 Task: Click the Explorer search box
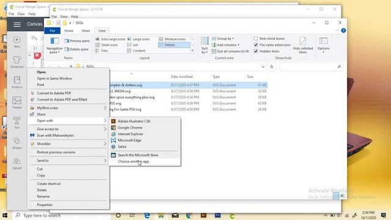click(311, 67)
